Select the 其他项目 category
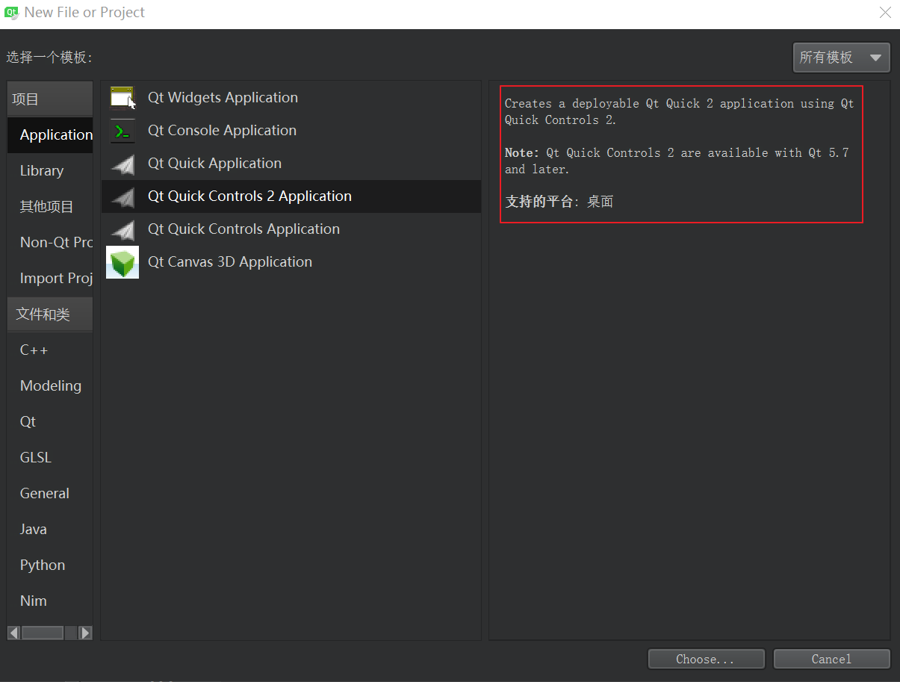The height and width of the screenshot is (682, 900). pyautogui.click(x=50, y=207)
